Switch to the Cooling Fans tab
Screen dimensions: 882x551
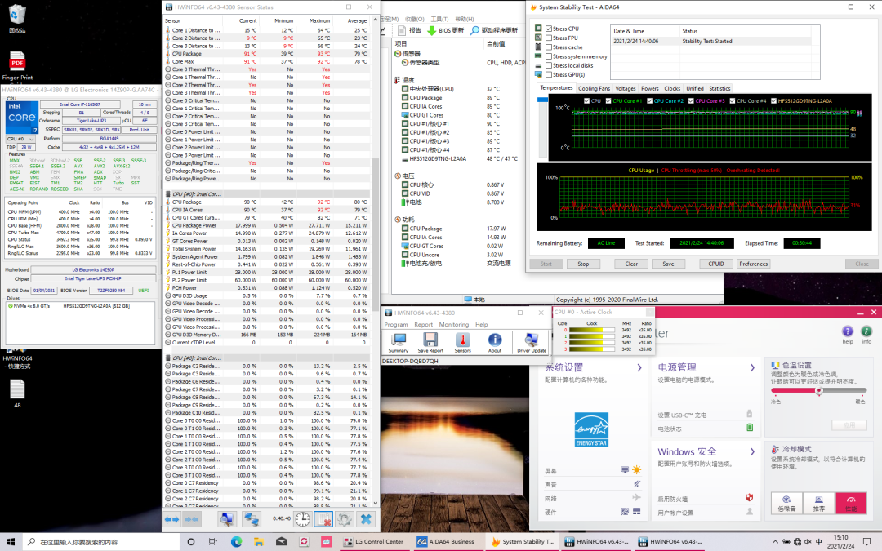[x=594, y=88]
